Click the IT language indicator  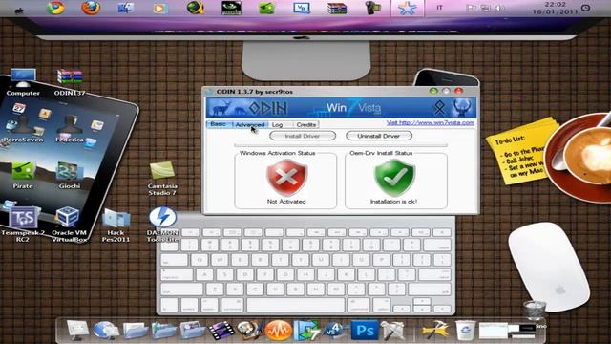(439, 8)
